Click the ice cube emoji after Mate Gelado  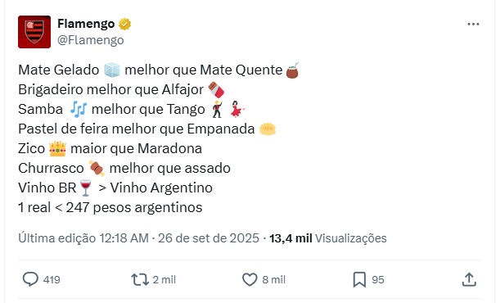coord(112,70)
